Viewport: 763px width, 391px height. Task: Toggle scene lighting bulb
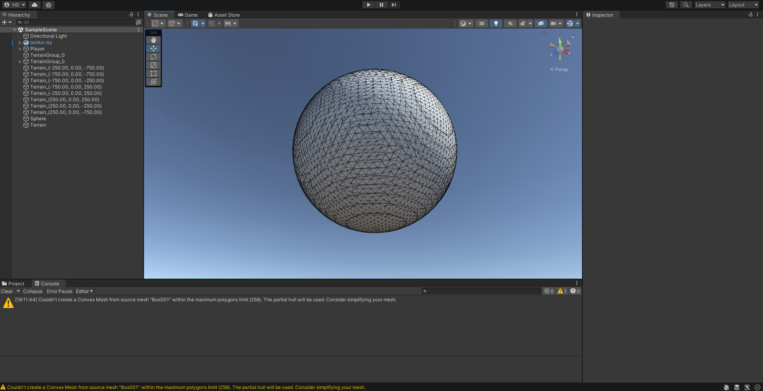coord(496,23)
